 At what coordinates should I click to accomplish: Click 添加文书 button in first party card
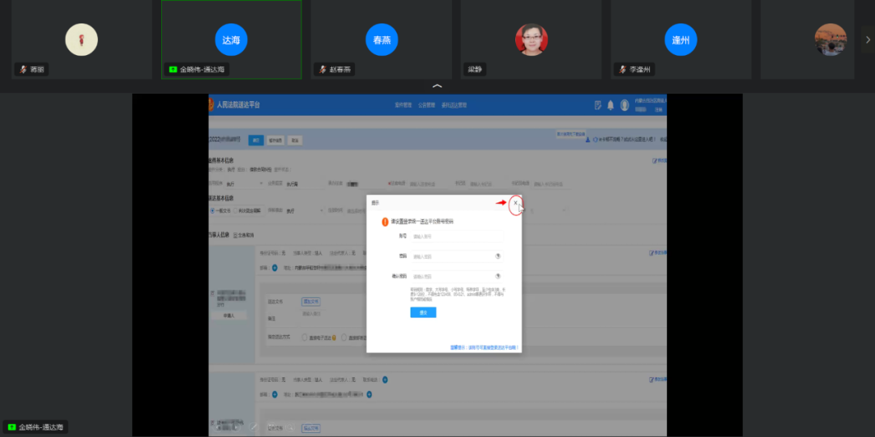tap(311, 301)
